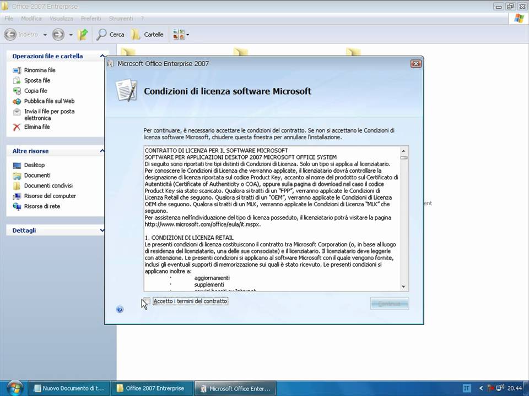Click the Explorer folder icon in the title bar
Screen dimensions: 529x396
[x=5, y=7]
